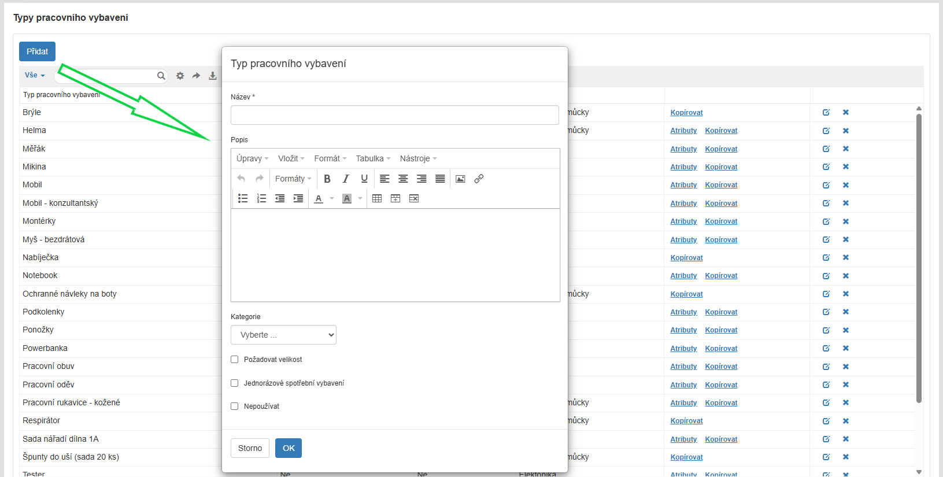Enable the Požadovat velikost checkbox
This screenshot has width=943, height=477.
point(235,360)
